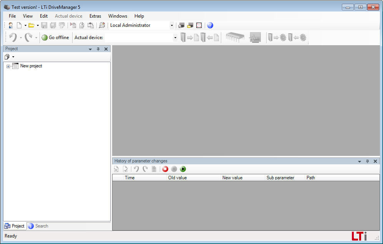The image size is (383, 244).
Task: Toggle auto-hide pin on history panel
Action: [x=367, y=161]
